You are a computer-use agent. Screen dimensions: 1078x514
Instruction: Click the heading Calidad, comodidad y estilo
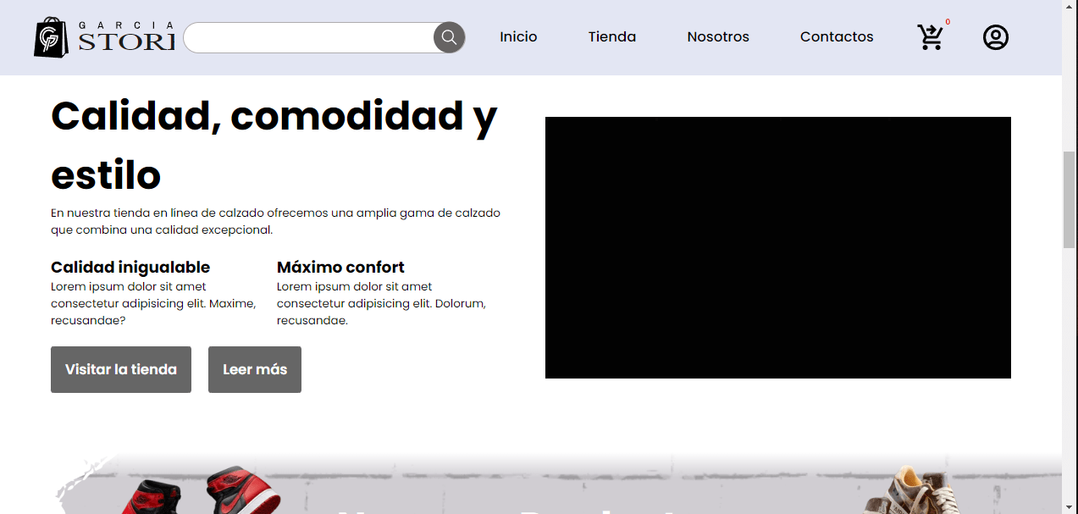pos(273,144)
